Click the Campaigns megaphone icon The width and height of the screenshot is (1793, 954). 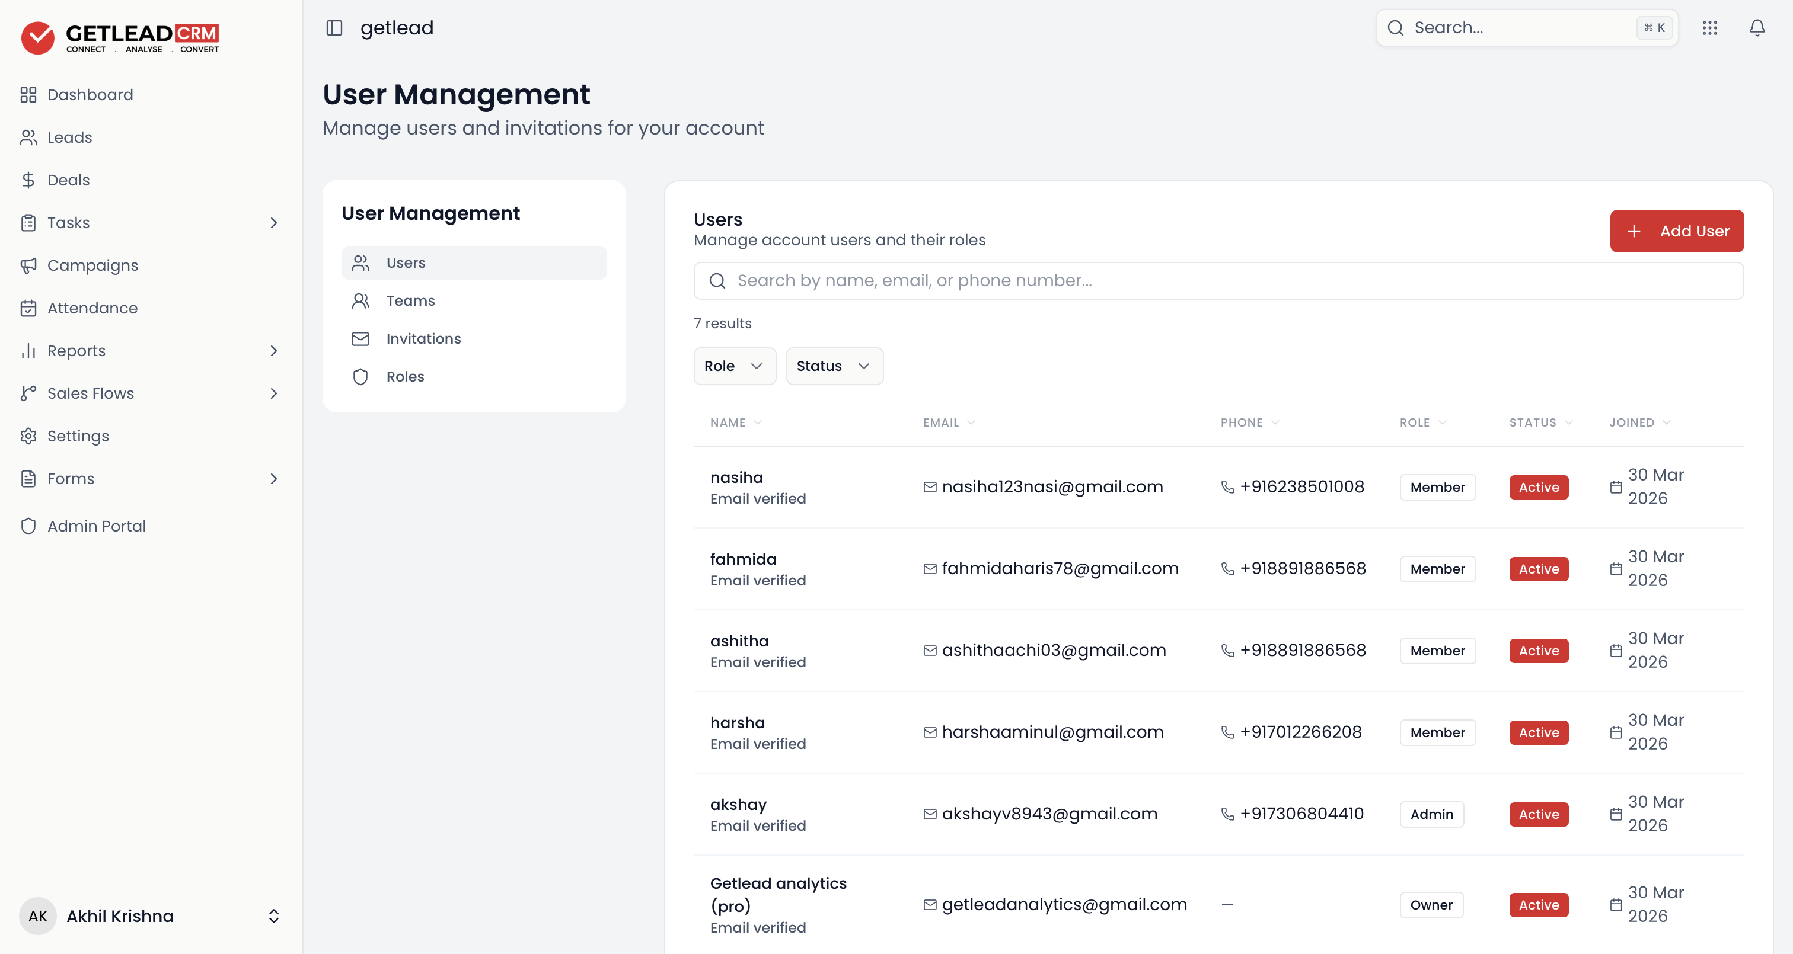28,265
